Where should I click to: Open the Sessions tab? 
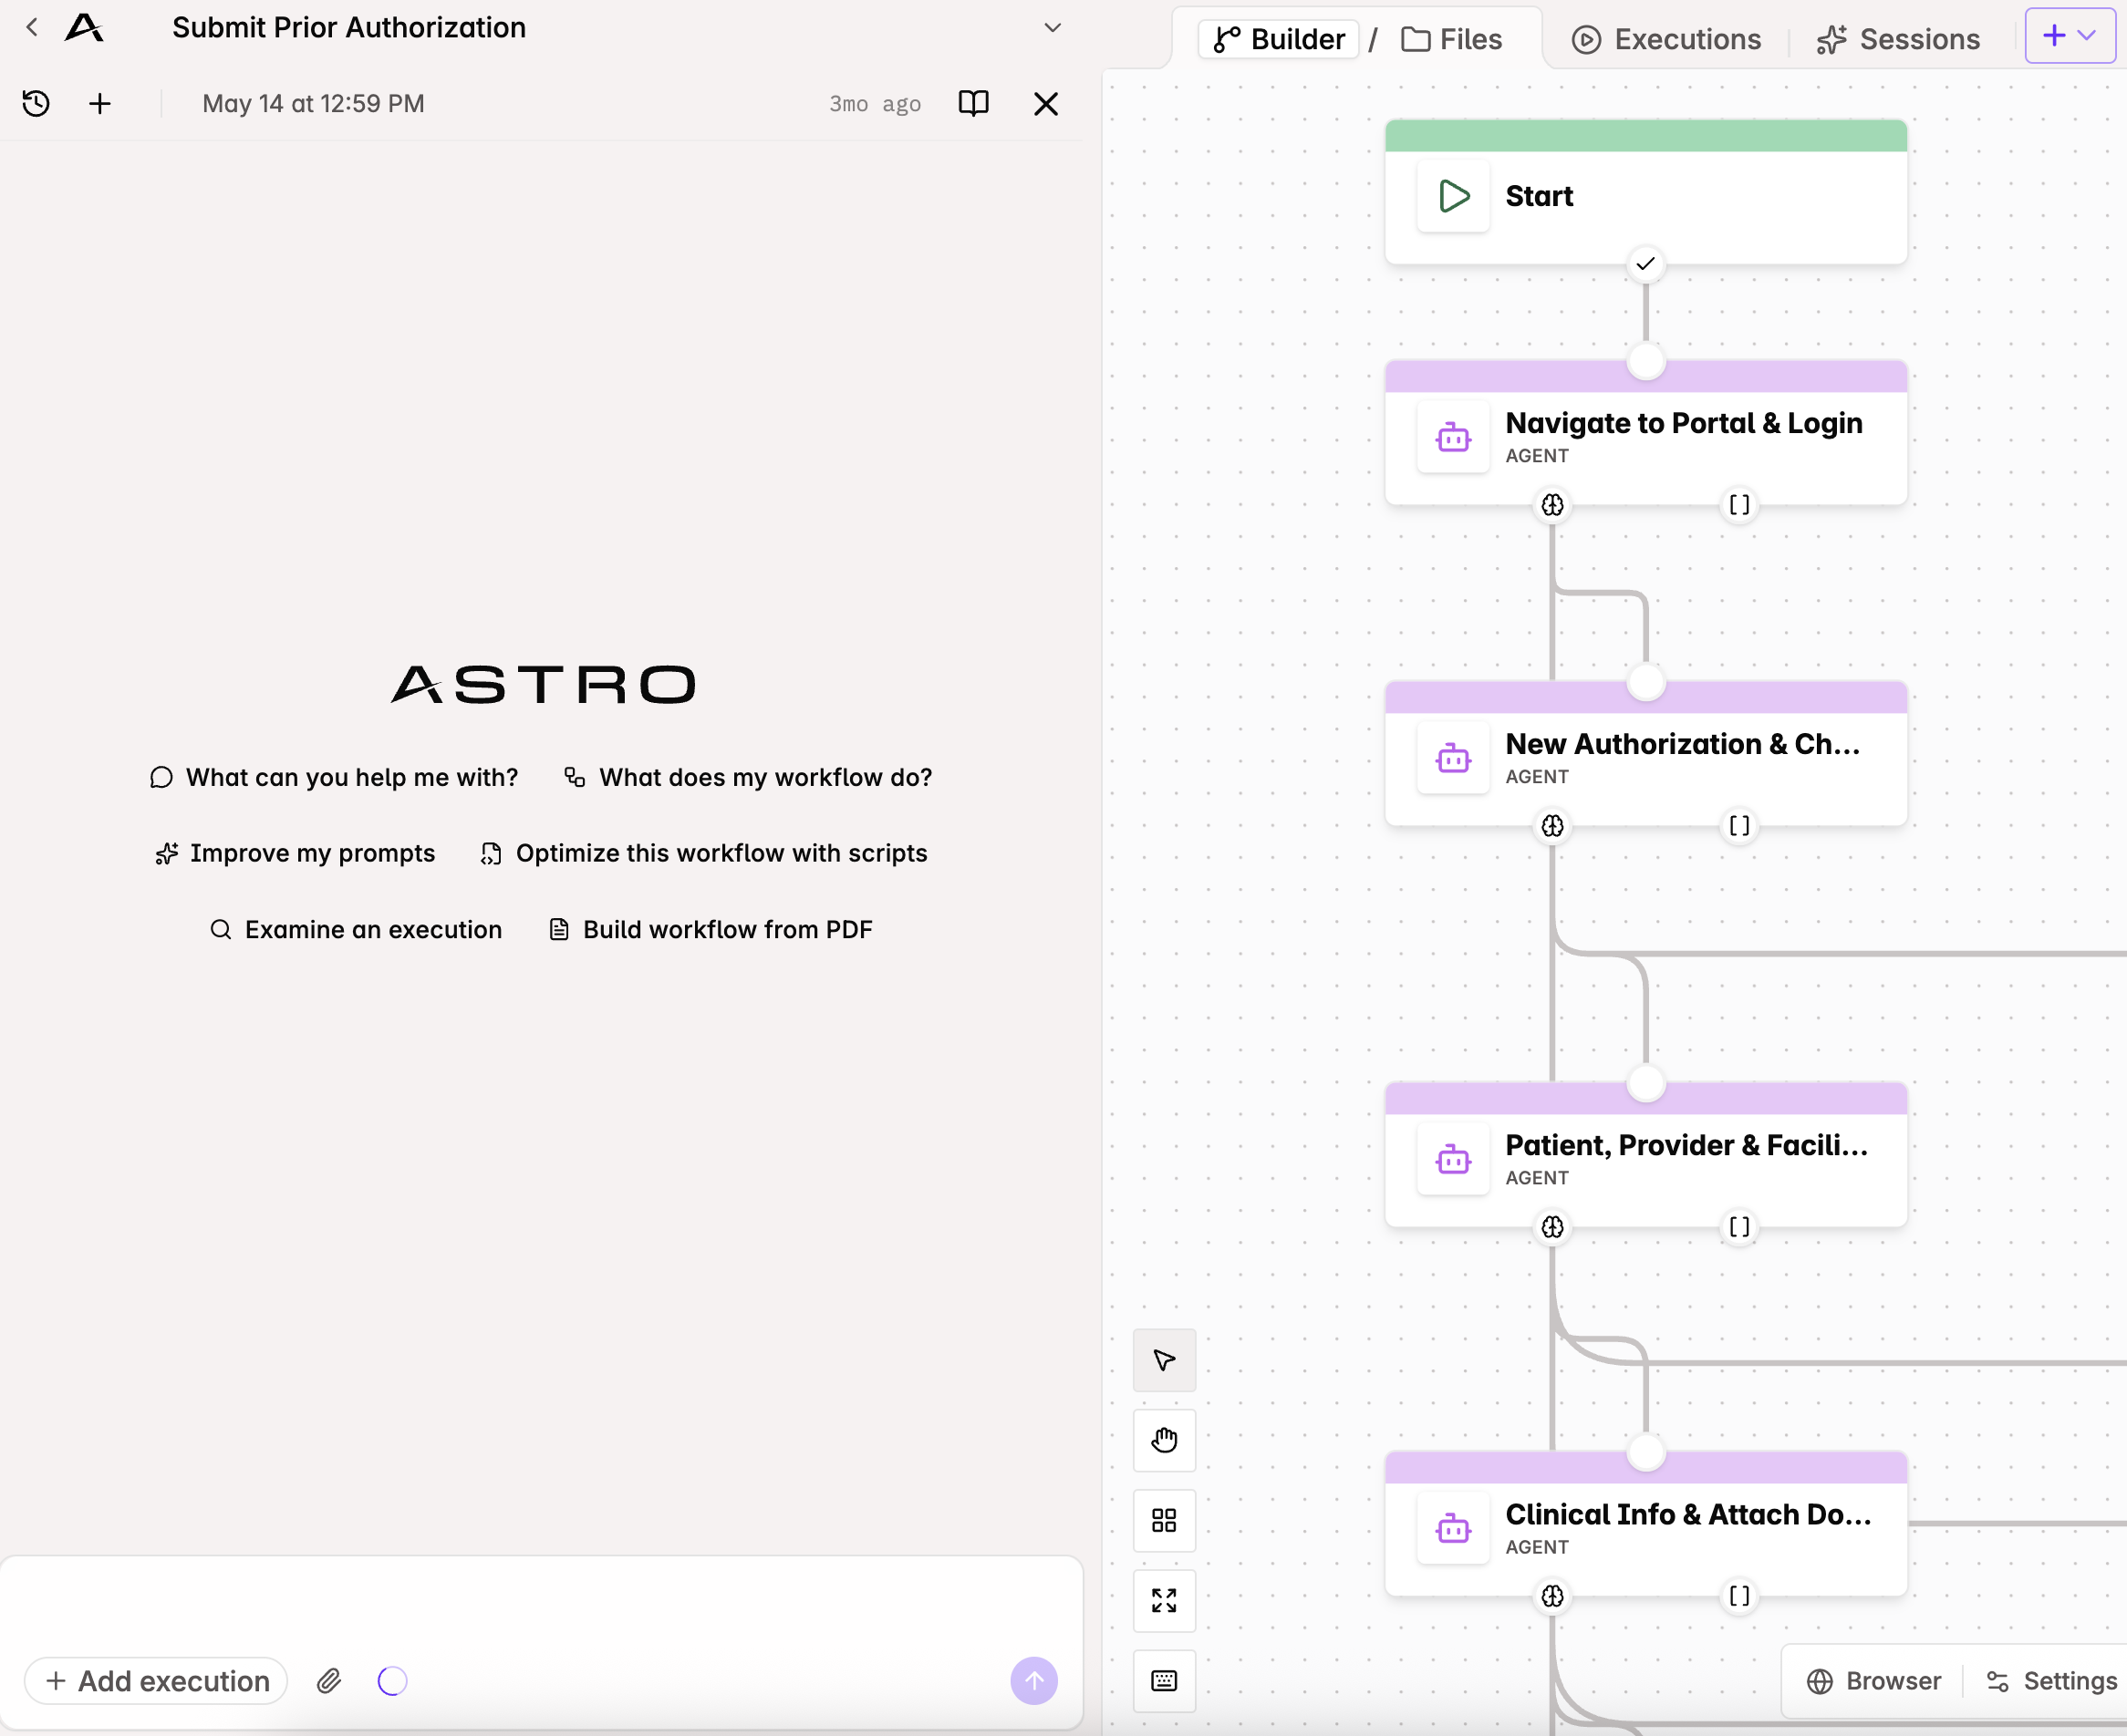point(1898,39)
